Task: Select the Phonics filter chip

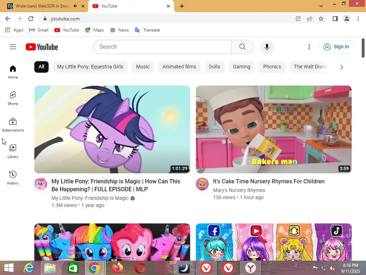Action: pyautogui.click(x=272, y=67)
